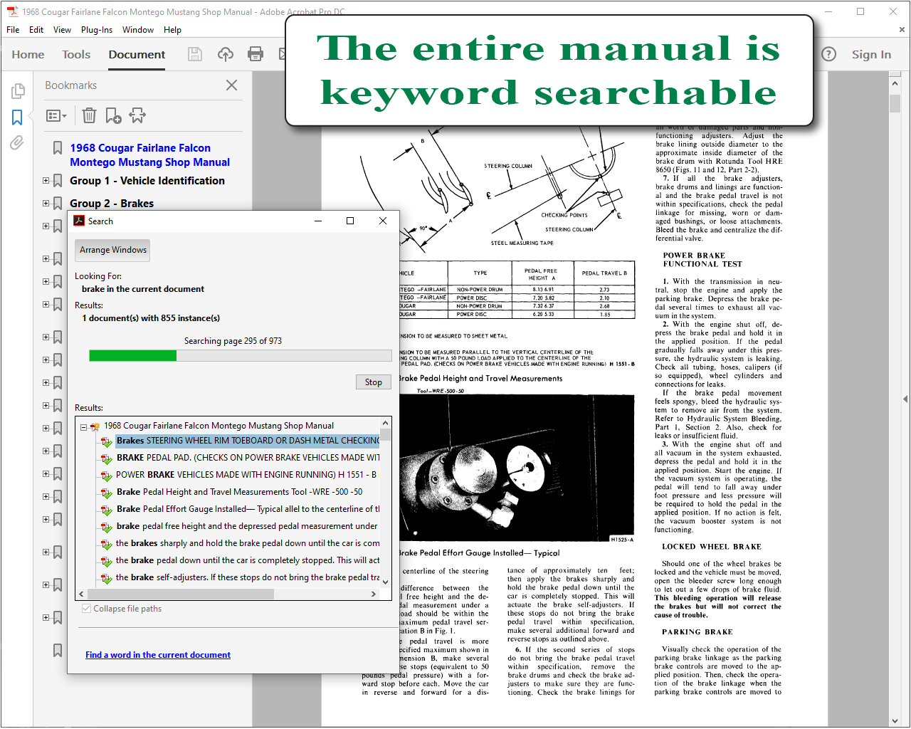Toggle the Collapse file paths checkbox
The height and width of the screenshot is (729, 911).
86,609
